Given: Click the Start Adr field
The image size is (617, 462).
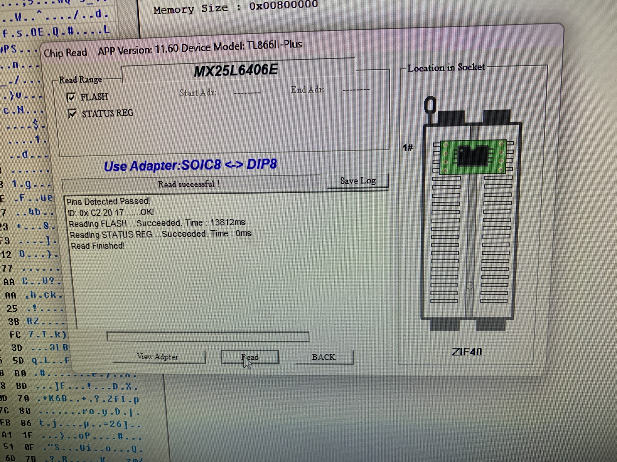Looking at the screenshot, I should tap(247, 92).
